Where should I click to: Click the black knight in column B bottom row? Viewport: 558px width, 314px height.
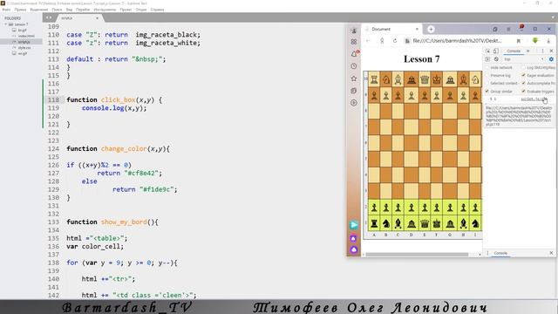pyautogui.click(x=386, y=223)
